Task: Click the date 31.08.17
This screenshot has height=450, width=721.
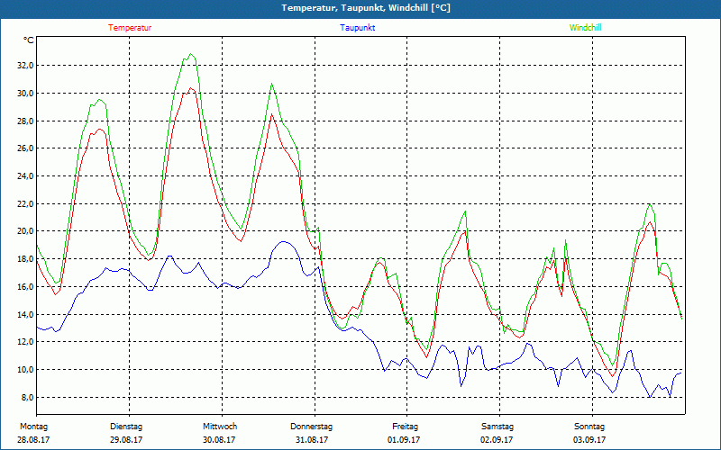Action: (312, 440)
